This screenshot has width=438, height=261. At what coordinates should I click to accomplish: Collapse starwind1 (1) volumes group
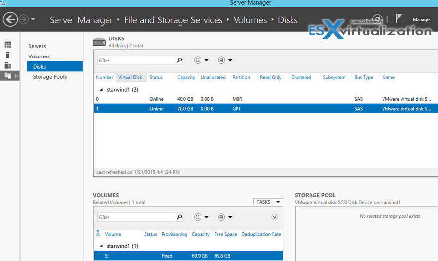click(101, 246)
